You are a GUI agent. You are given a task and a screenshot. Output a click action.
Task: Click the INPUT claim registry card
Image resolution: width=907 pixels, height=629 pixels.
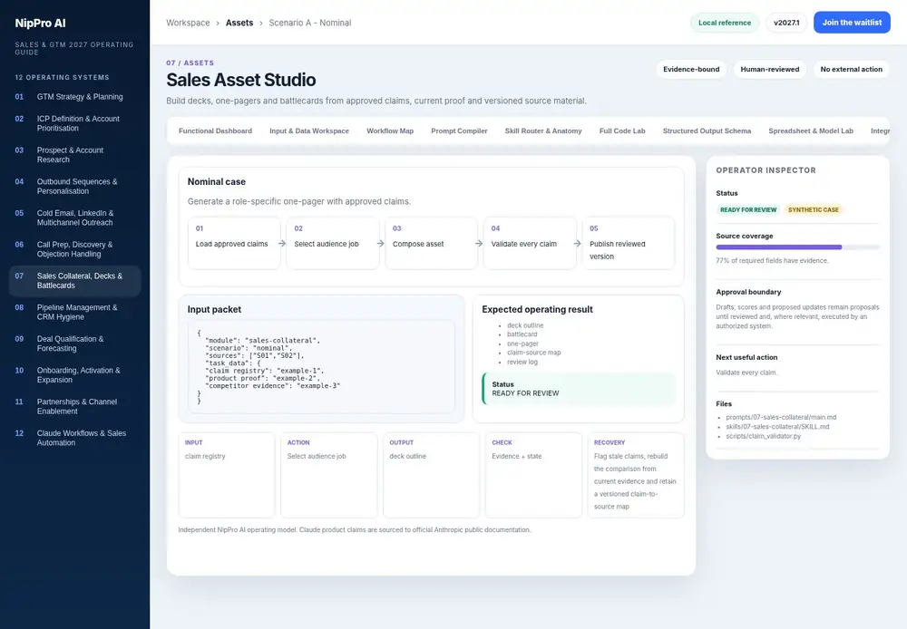[227, 475]
